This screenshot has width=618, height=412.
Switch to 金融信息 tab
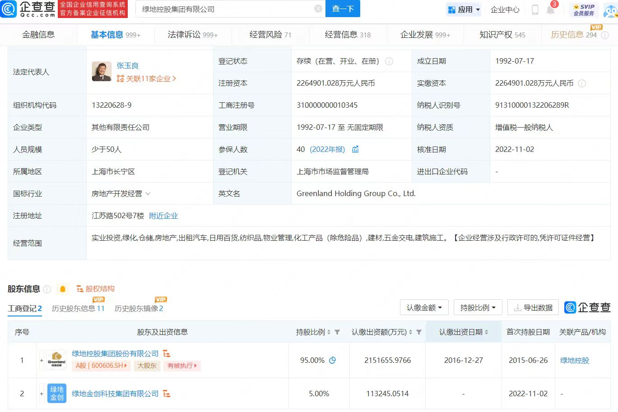tap(38, 35)
